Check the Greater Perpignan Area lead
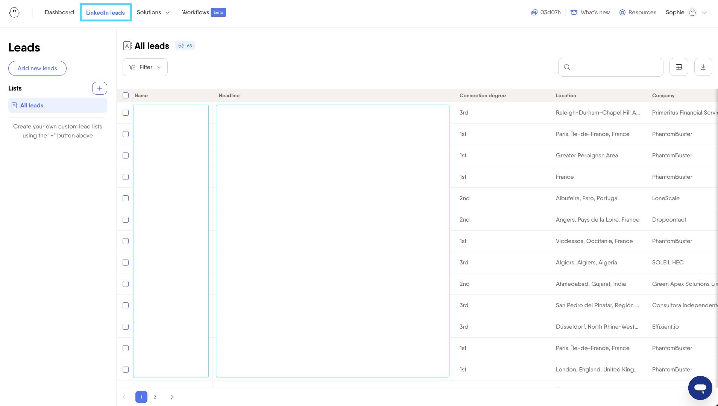 click(x=126, y=155)
